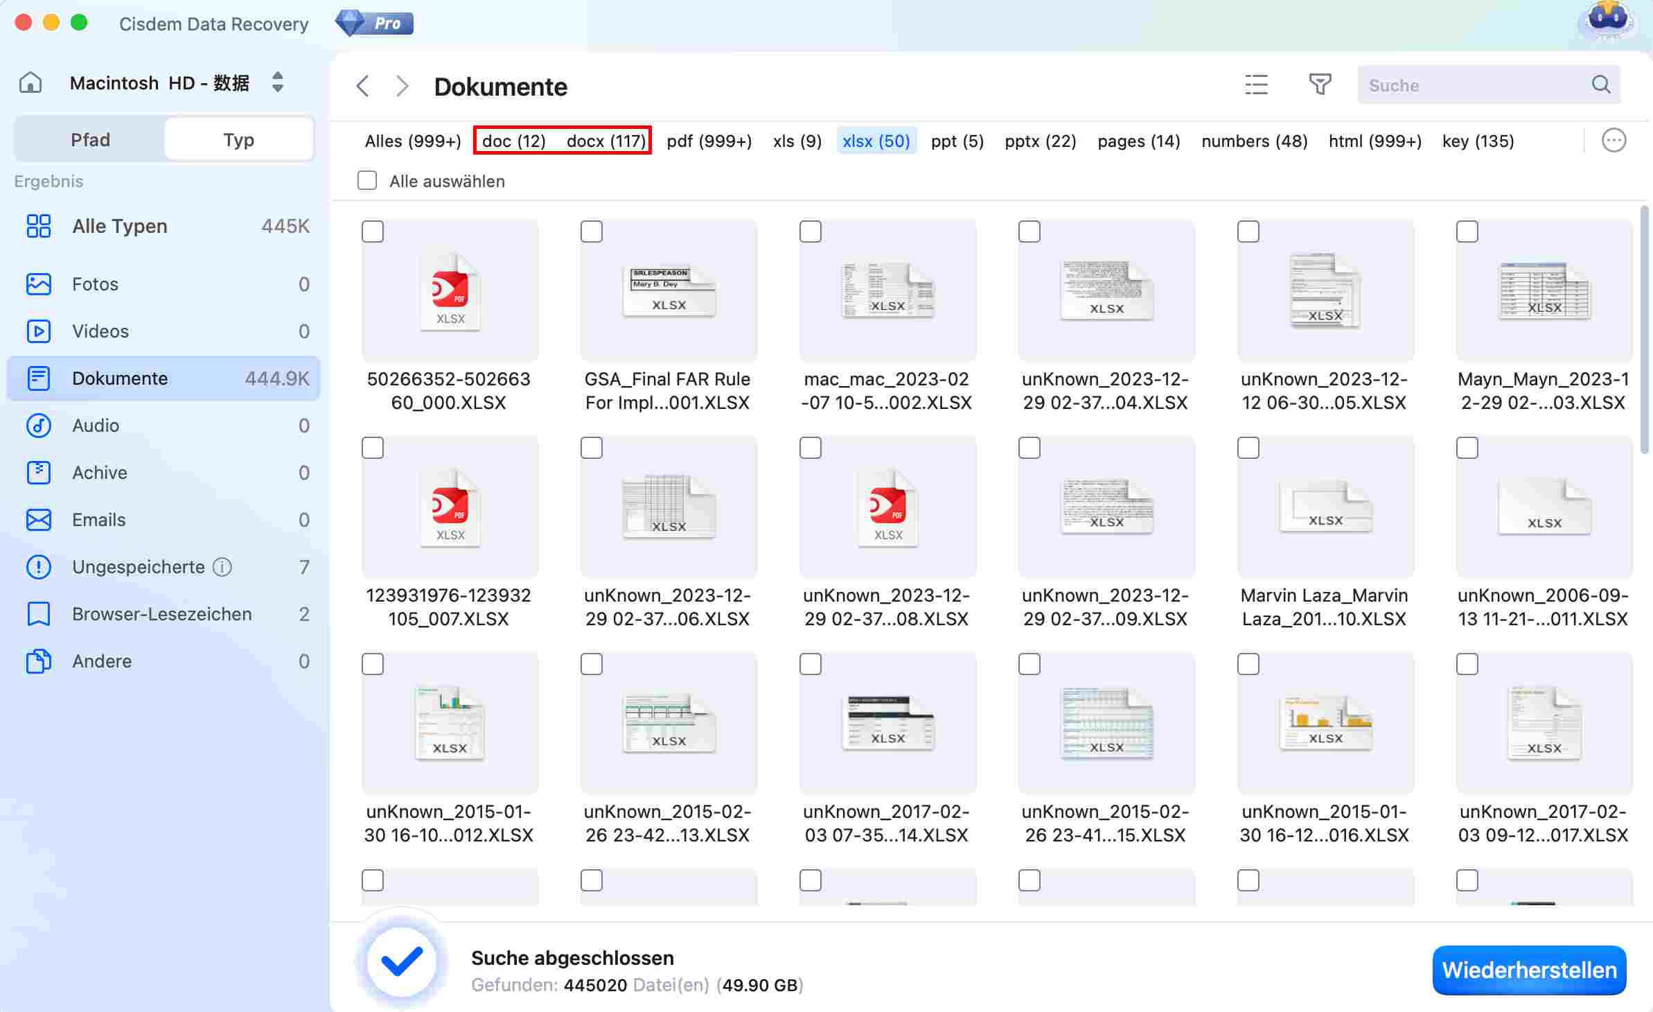Viewport: 1653px width, 1012px height.
Task: Click the info icon beside Ungespeicherte
Action: tap(222, 567)
